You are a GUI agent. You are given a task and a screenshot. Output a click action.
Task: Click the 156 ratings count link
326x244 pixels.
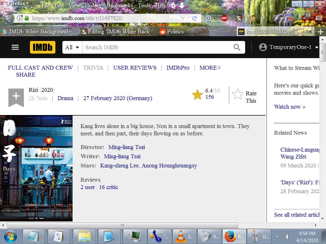(209, 97)
